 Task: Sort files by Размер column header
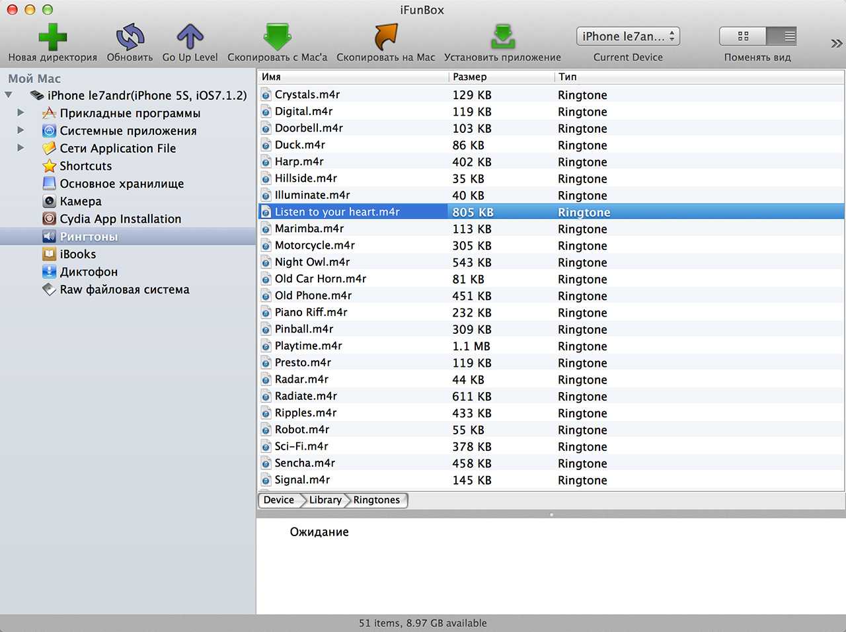469,77
